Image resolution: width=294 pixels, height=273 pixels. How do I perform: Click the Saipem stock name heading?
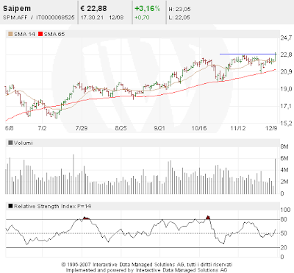[17, 9]
